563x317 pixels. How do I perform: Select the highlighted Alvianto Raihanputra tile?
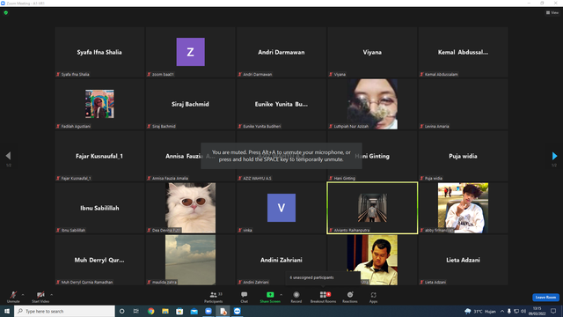(x=372, y=208)
